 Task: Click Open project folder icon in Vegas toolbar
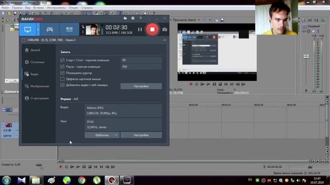[9, 13]
